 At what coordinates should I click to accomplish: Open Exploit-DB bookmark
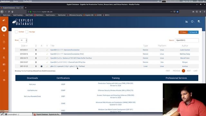click(88, 15)
